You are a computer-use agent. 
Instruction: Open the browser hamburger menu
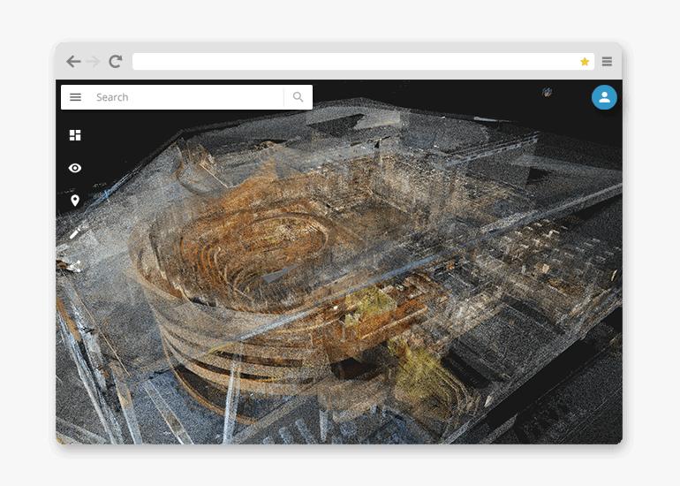[608, 62]
